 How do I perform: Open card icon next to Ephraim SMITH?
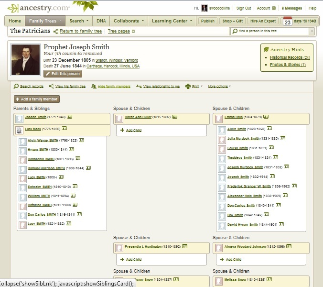[75, 186]
